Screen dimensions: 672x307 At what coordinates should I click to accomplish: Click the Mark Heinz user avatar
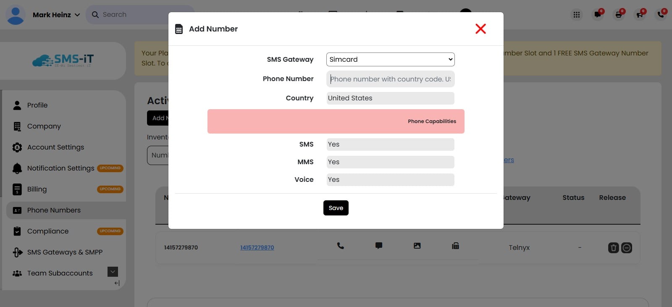tap(16, 15)
